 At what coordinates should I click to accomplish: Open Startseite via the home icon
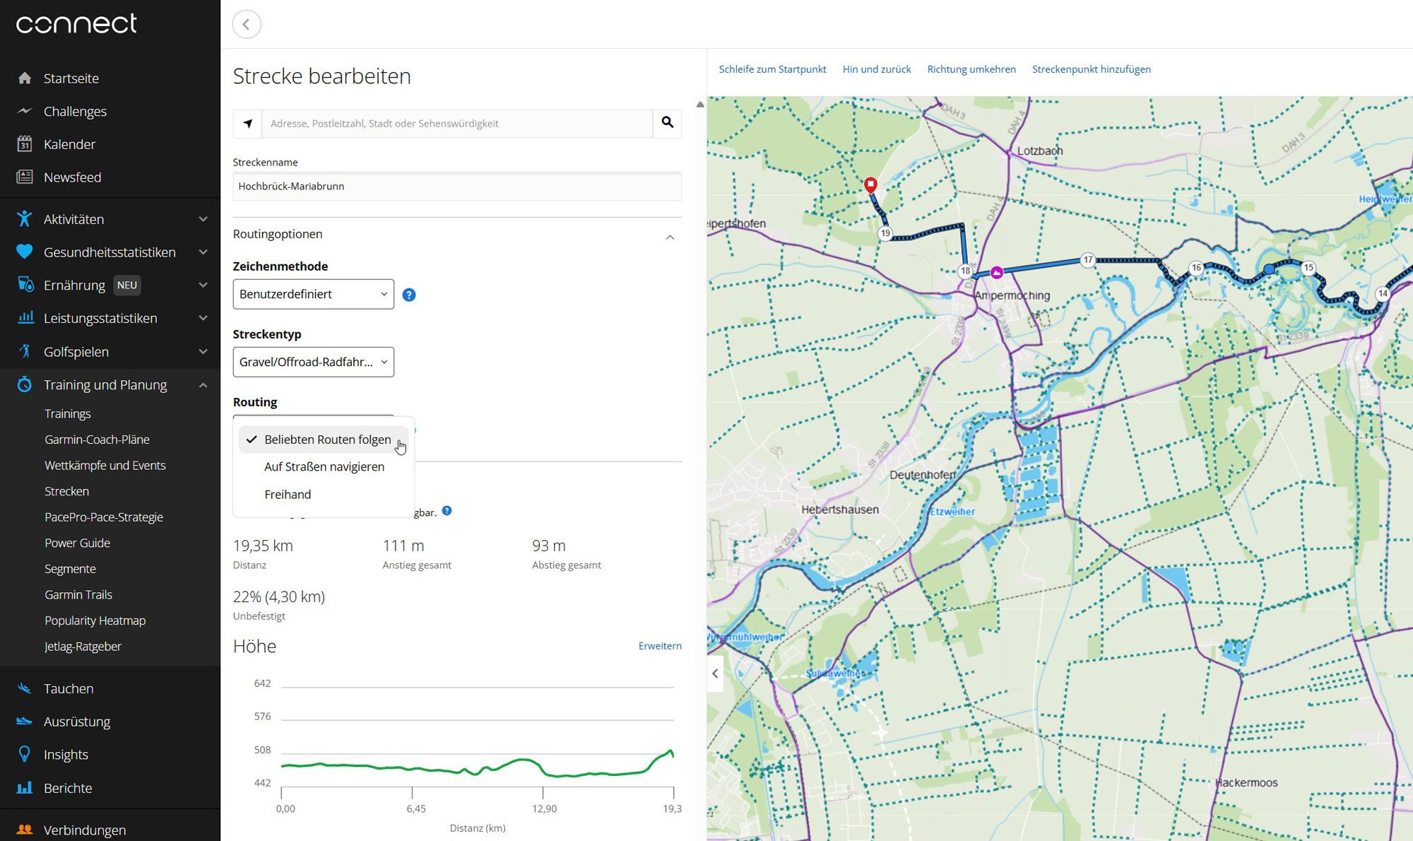tap(25, 78)
